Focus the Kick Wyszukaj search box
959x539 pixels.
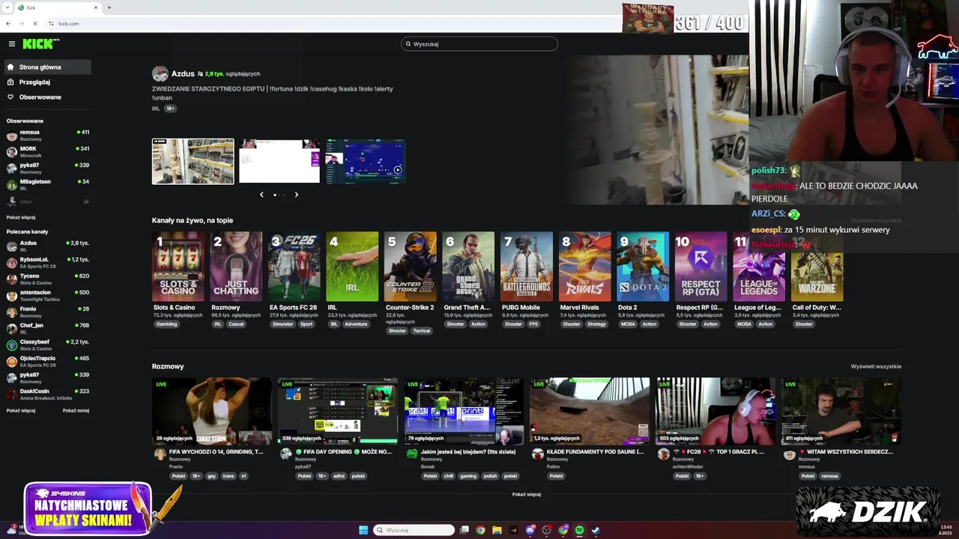[x=479, y=44]
